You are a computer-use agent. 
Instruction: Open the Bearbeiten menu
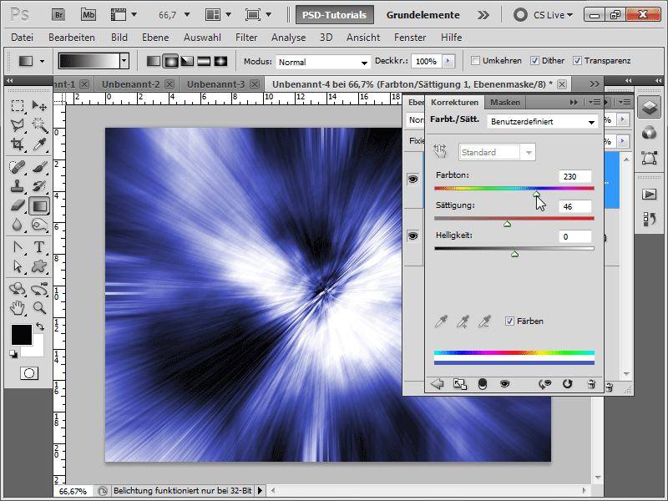tap(72, 38)
